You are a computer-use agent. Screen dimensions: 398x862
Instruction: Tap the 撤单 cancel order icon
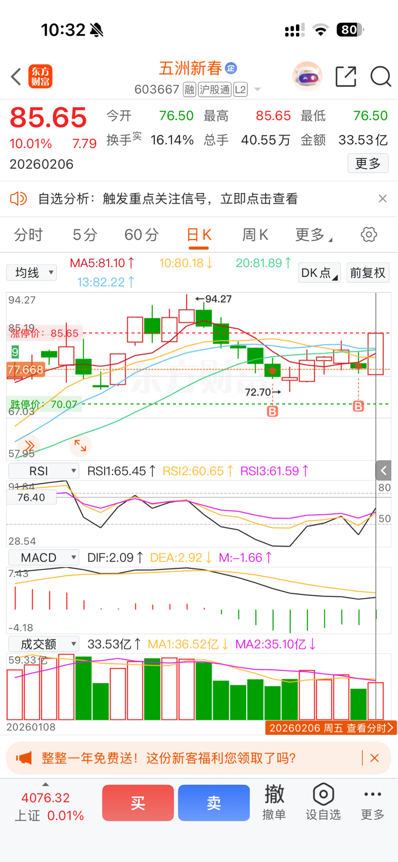point(274,802)
